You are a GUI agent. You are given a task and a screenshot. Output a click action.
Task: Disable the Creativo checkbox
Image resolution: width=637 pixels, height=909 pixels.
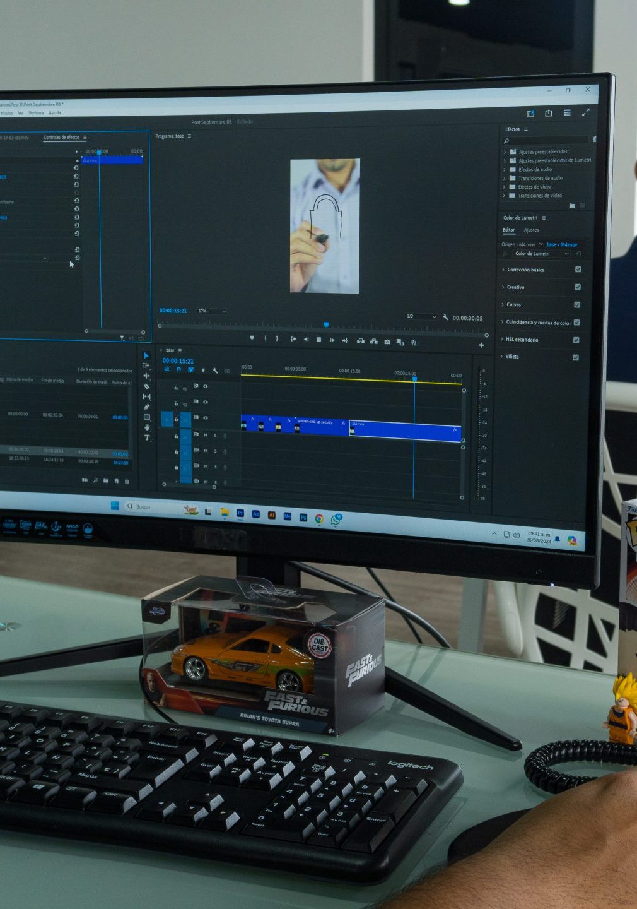pos(578,287)
